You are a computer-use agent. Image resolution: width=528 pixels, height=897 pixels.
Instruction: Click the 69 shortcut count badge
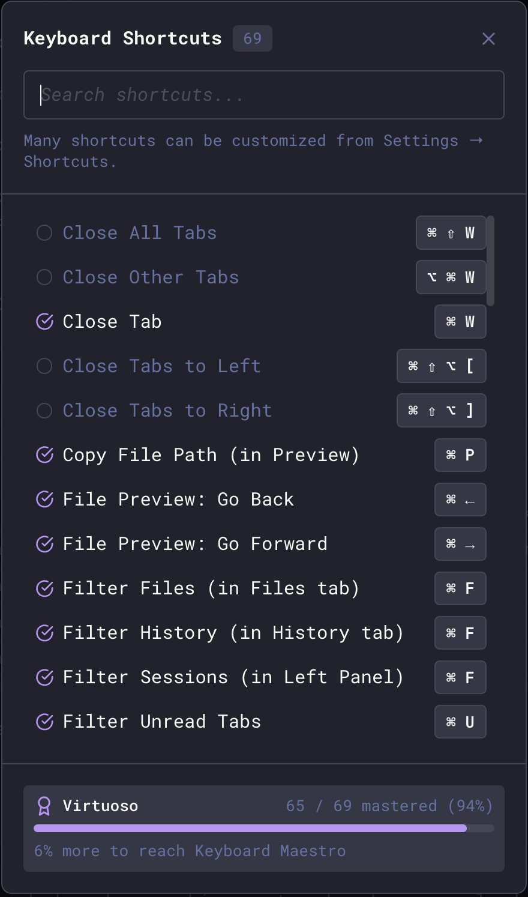click(252, 38)
